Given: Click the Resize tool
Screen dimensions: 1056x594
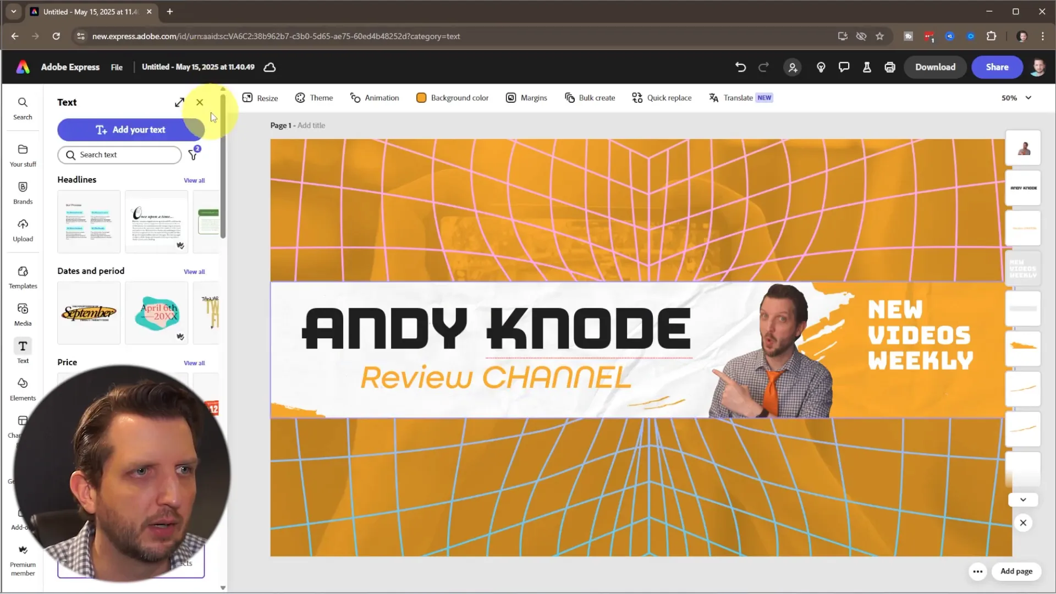Looking at the screenshot, I should (260, 98).
